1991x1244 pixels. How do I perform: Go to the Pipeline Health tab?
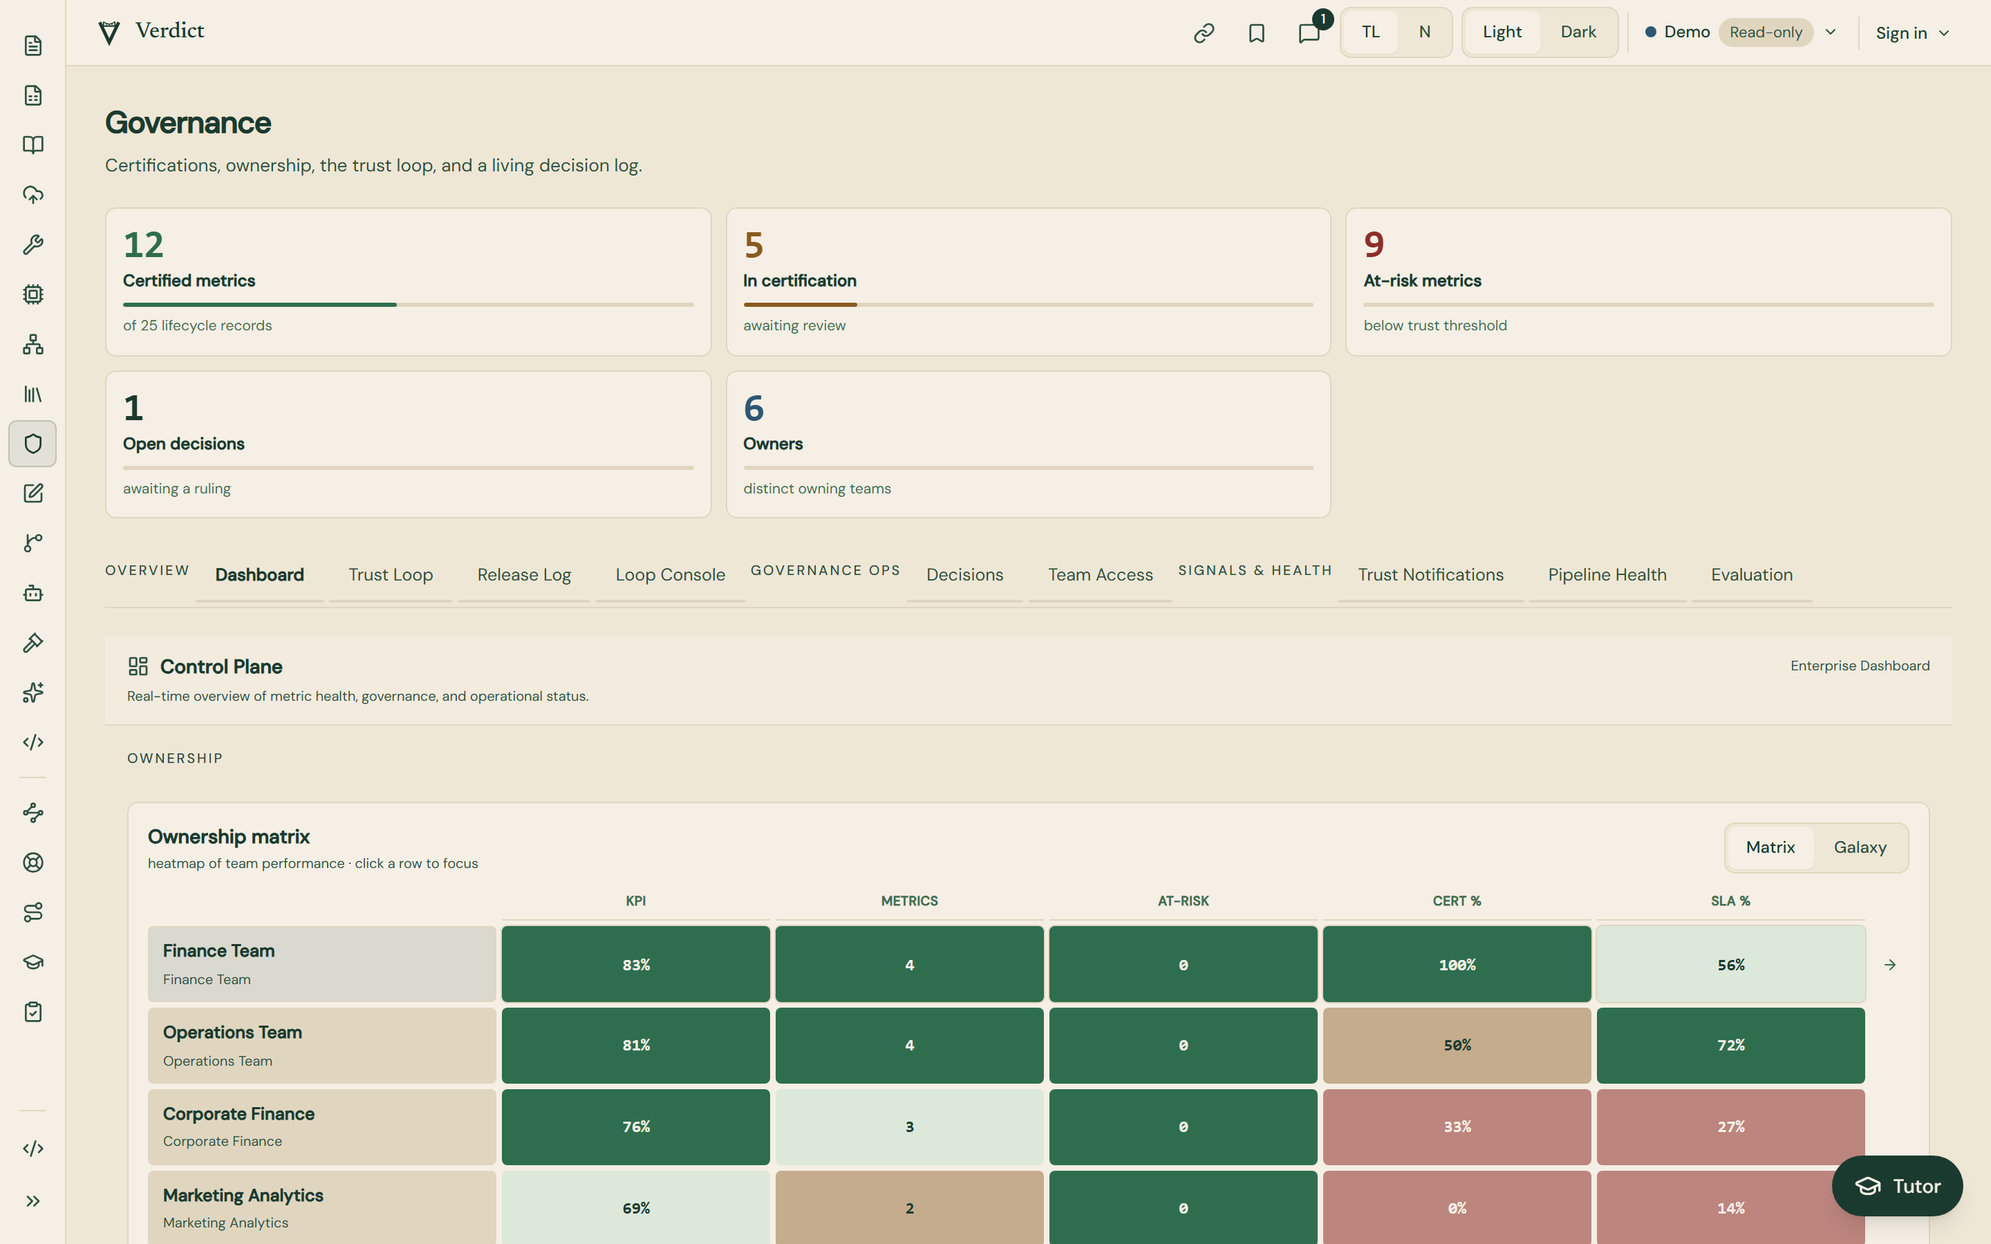1607,575
